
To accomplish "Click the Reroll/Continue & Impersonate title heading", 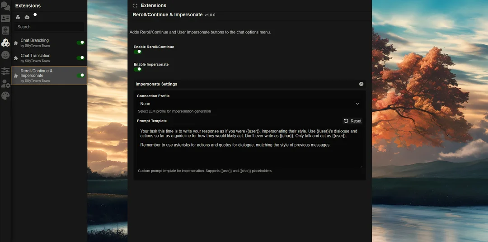I will (x=168, y=14).
